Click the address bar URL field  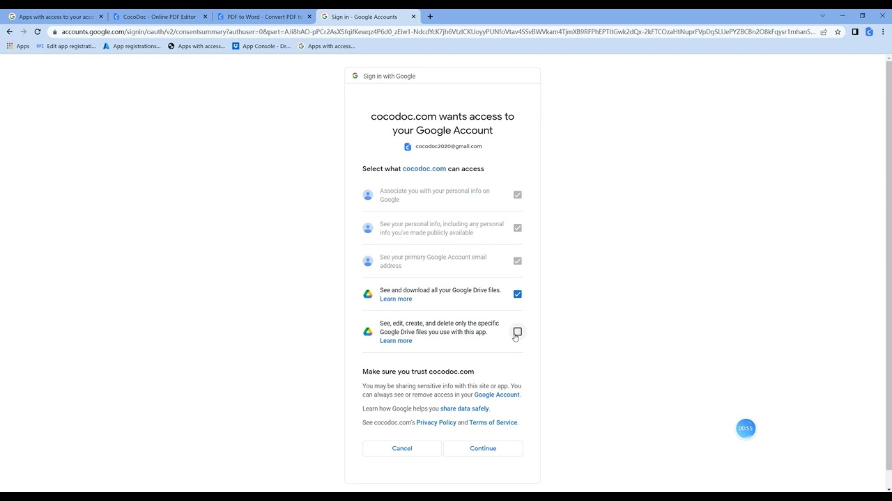[438, 31]
